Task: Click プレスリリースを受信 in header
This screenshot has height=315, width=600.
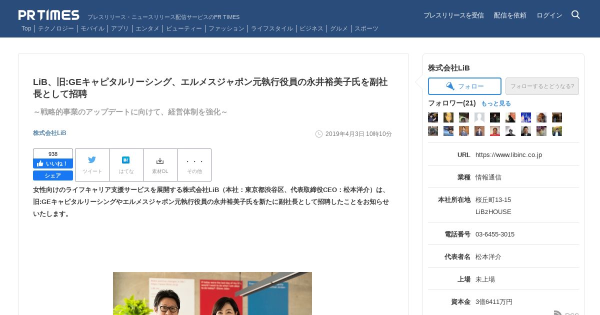Action: tap(453, 15)
